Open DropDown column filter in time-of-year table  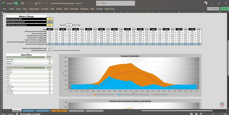pyautogui.click(x=52, y=57)
